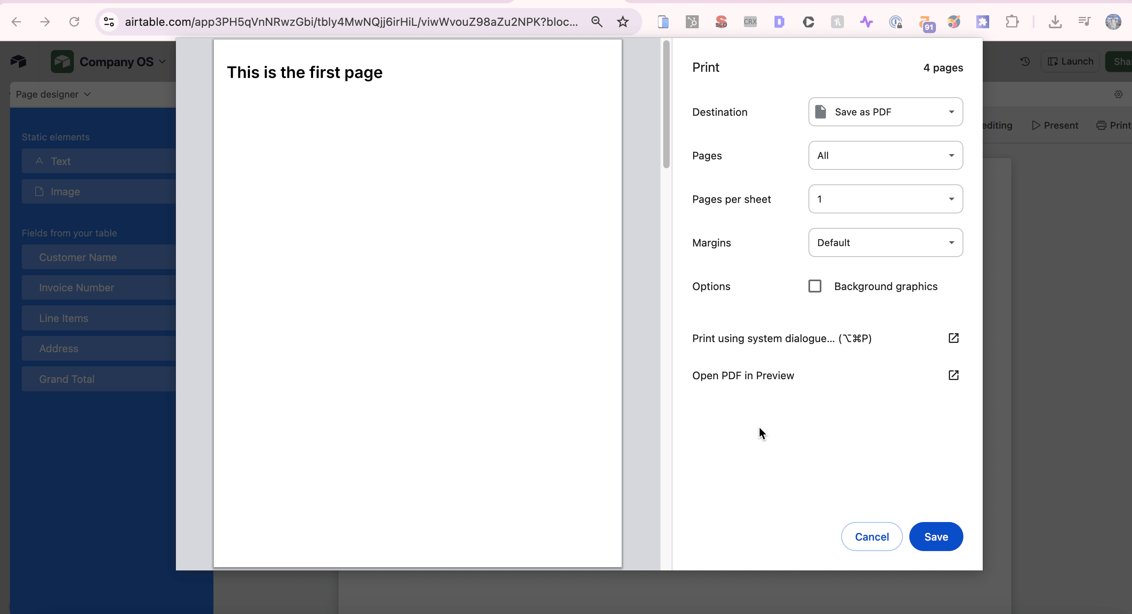This screenshot has width=1132, height=614.
Task: Cancel the print dialog
Action: (x=871, y=536)
